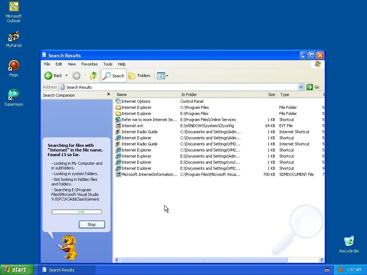367x275 pixels.
Task: Expand the Address bar dropdown
Action: click(x=301, y=87)
